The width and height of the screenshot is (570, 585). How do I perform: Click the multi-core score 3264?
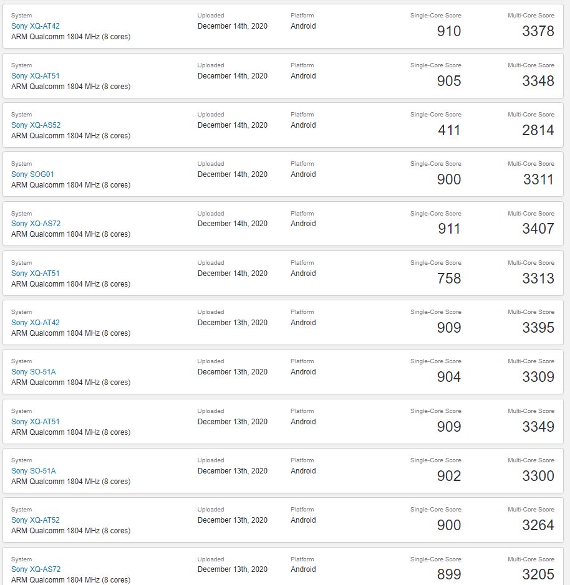538,525
